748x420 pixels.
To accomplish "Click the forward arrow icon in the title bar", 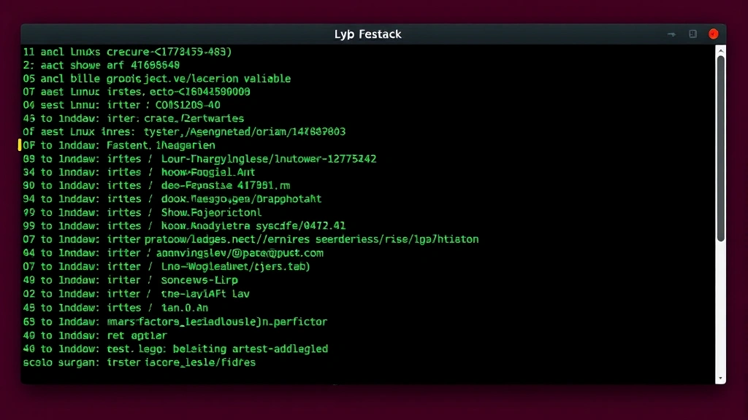I will click(671, 34).
